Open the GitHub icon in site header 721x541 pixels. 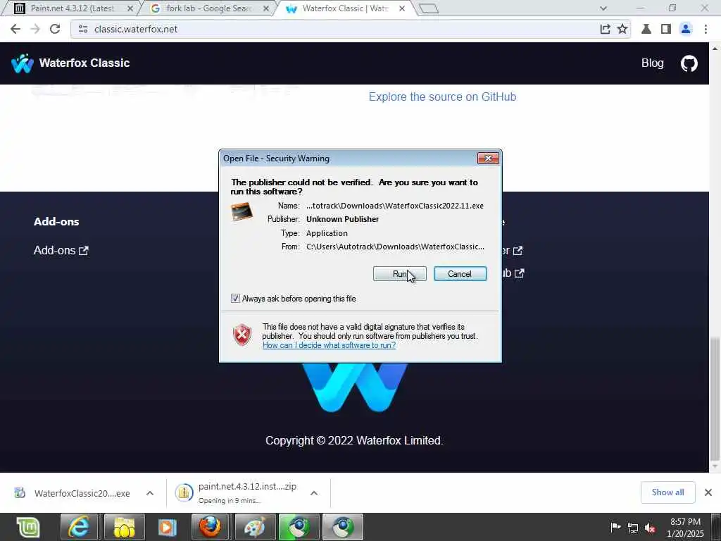click(x=689, y=63)
